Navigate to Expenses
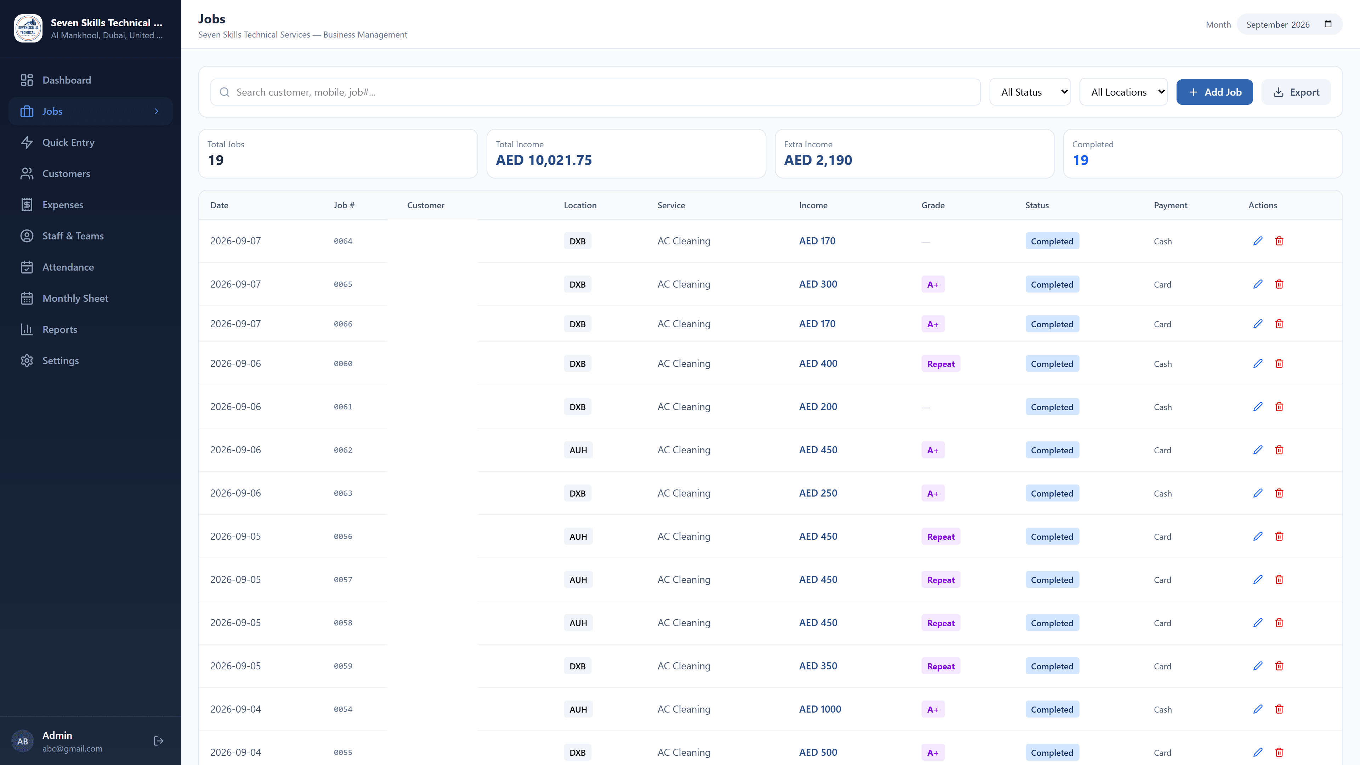Image resolution: width=1360 pixels, height=765 pixels. (90, 205)
